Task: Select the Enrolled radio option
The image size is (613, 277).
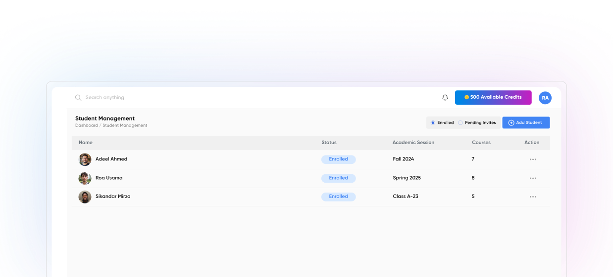Action: (x=433, y=123)
